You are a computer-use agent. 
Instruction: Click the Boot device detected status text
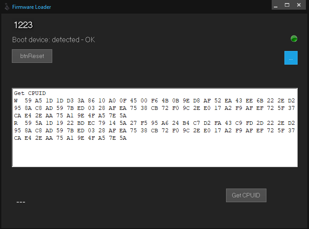coord(54,40)
